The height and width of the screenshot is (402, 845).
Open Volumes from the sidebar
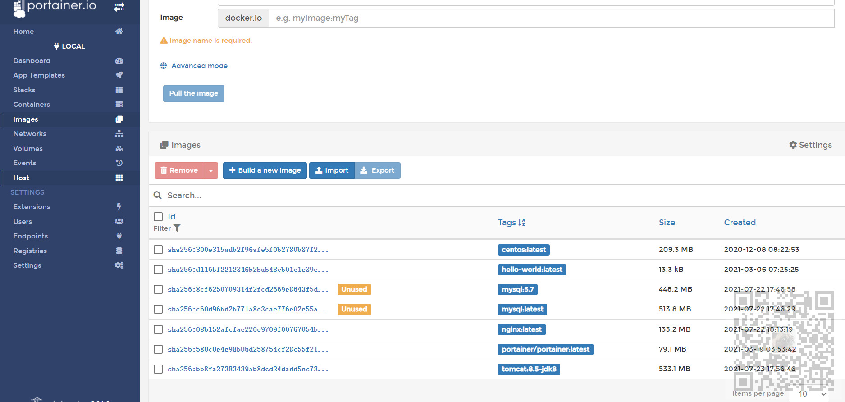click(28, 148)
